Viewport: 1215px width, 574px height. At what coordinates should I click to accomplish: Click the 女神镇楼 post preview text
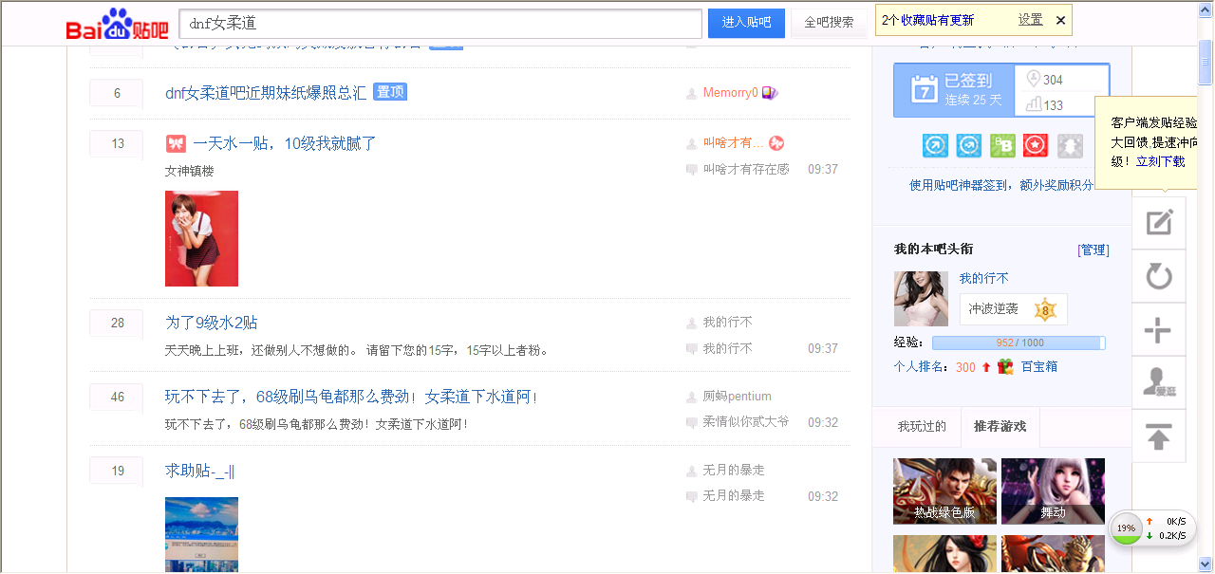189,171
